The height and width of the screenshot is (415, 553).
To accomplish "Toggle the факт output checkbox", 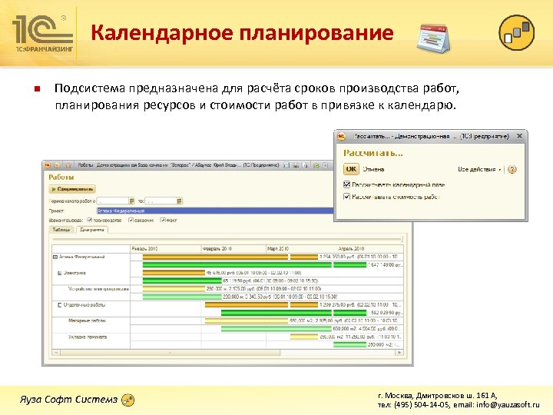I will click(163, 220).
